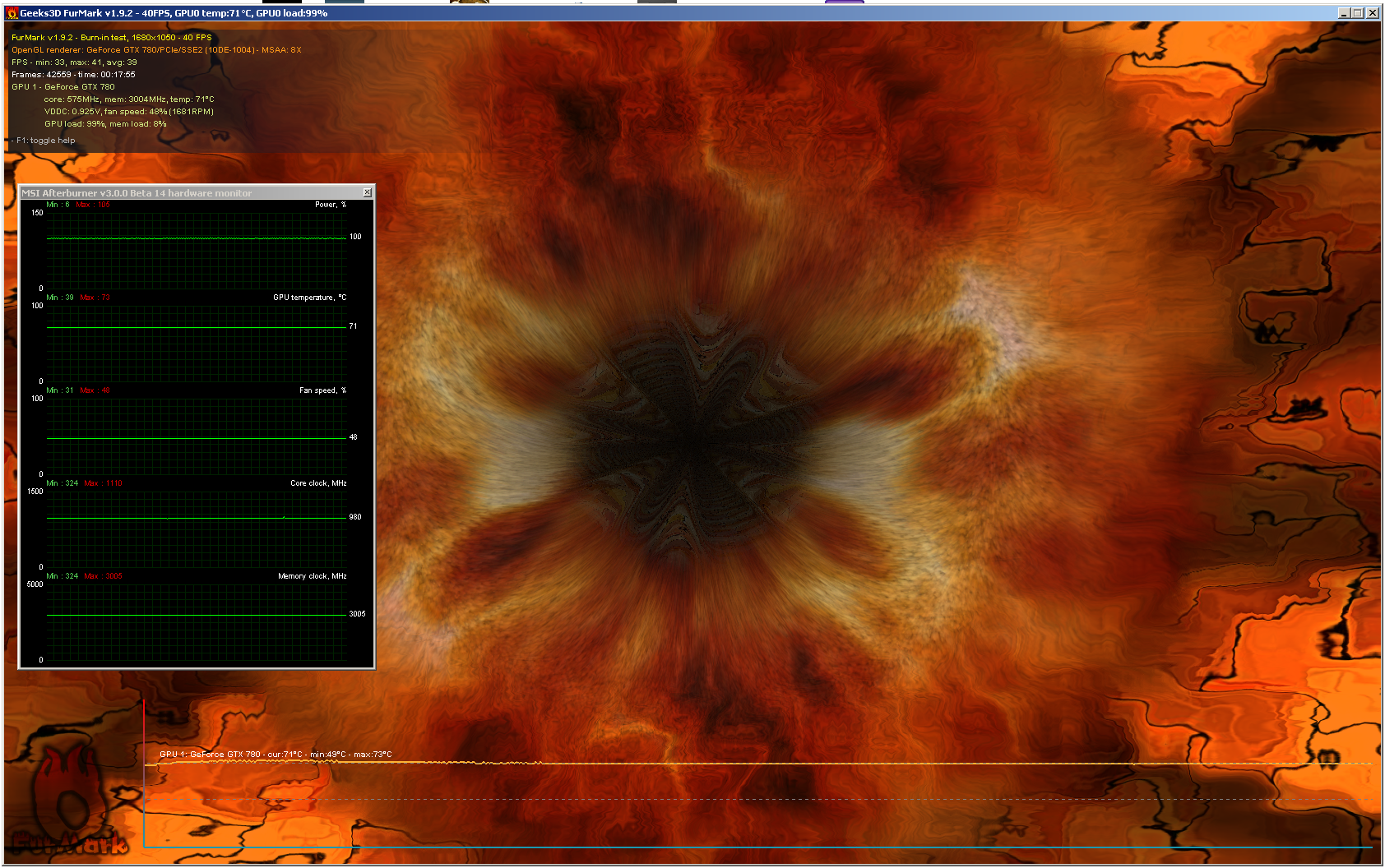
Task: Click the 'F1: toggle help' hint
Action: click(x=45, y=141)
